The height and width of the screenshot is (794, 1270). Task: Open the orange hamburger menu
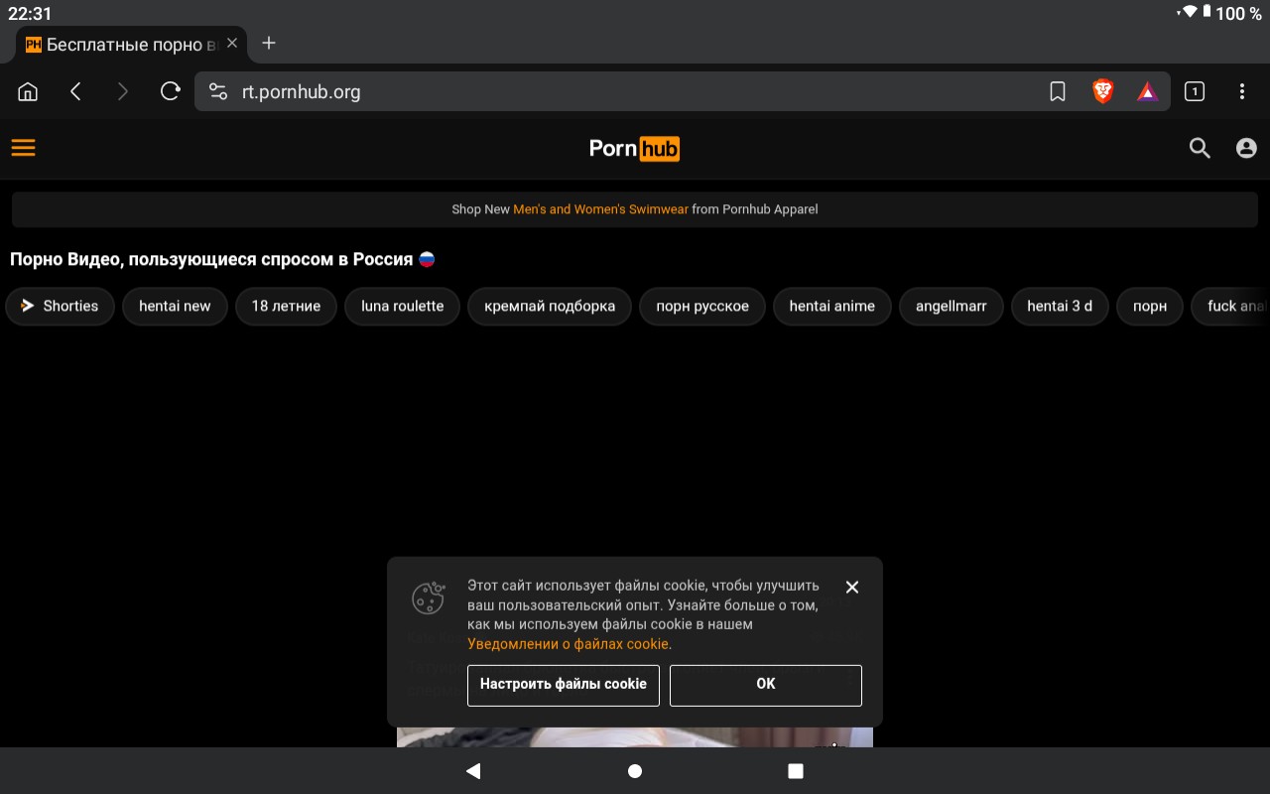pyautogui.click(x=23, y=148)
